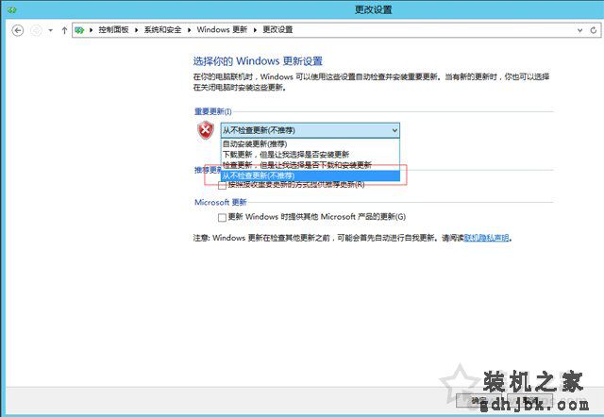
Task: Click the Windows Update icon in address bar
Action: [x=79, y=30]
